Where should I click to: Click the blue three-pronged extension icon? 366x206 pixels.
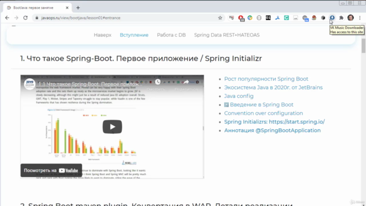277,18
